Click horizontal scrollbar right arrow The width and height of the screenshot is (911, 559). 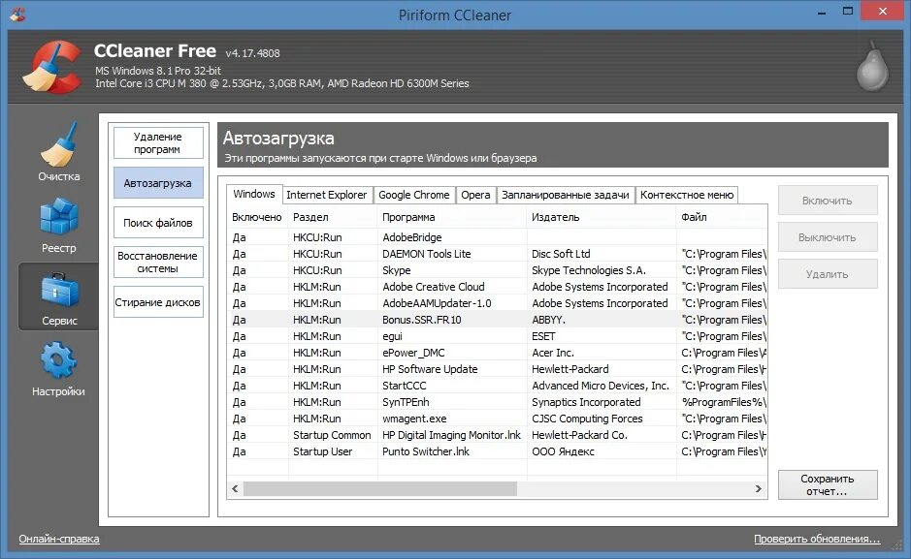point(759,489)
